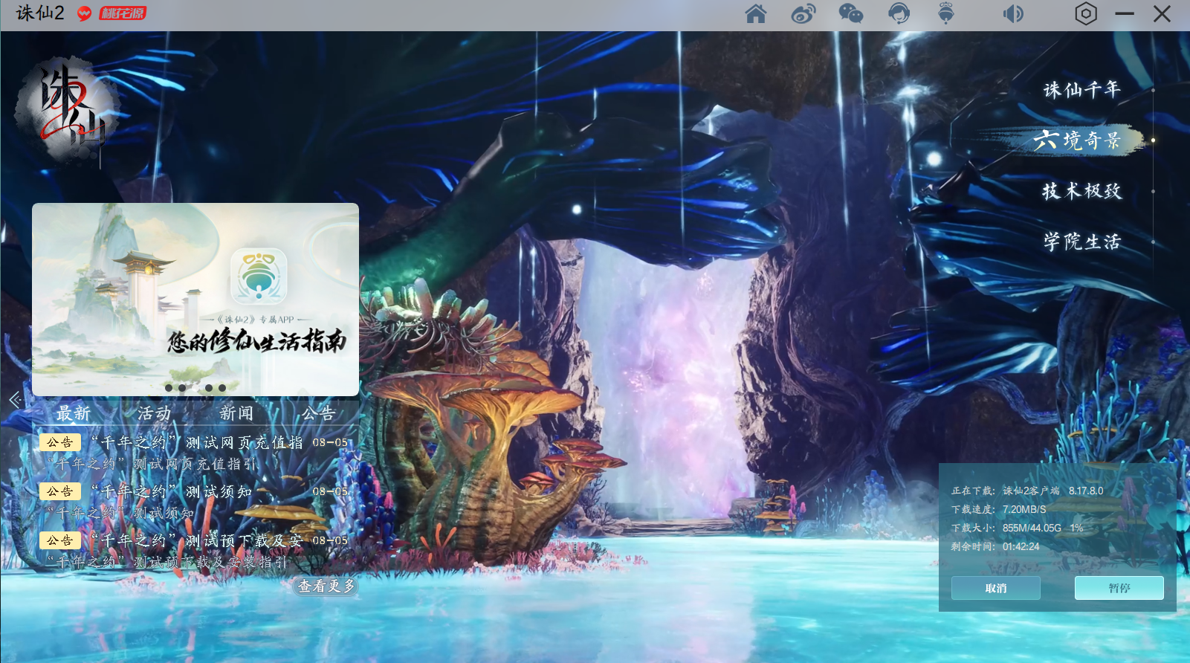Select the last banner carousel dot
This screenshot has width=1190, height=663.
coord(222,388)
